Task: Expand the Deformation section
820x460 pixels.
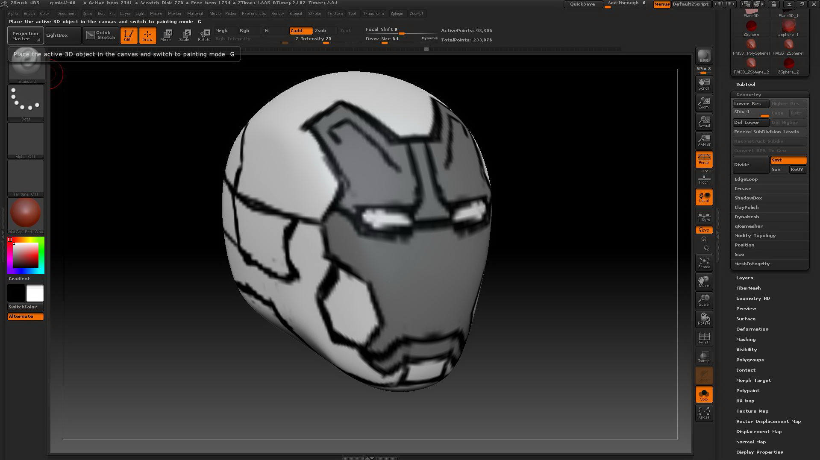Action: 752,329
